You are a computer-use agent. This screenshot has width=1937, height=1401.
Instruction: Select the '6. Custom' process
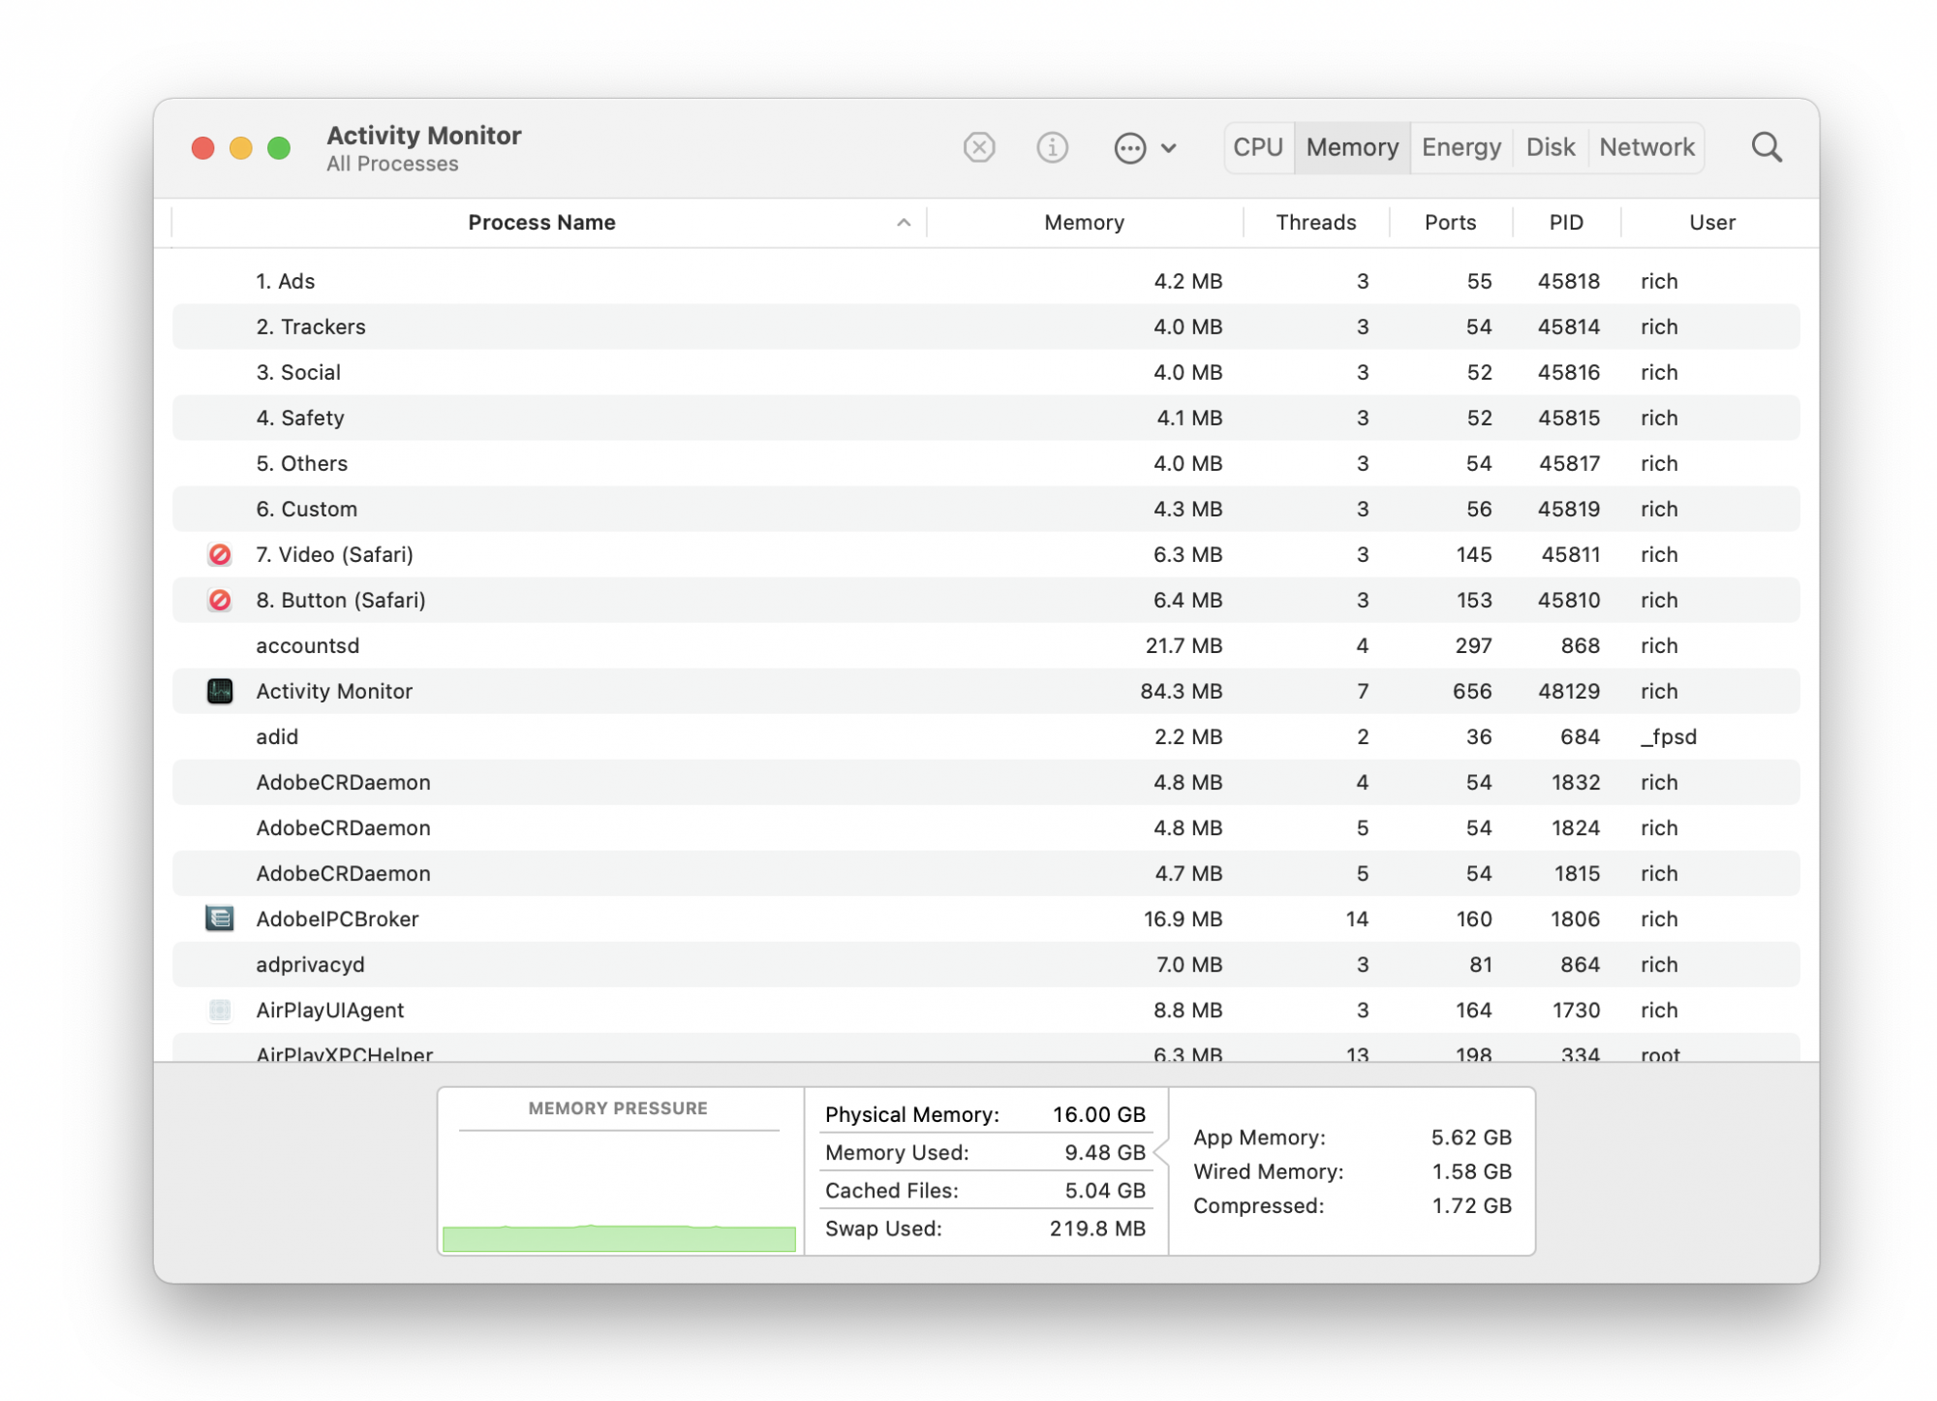pos(986,509)
